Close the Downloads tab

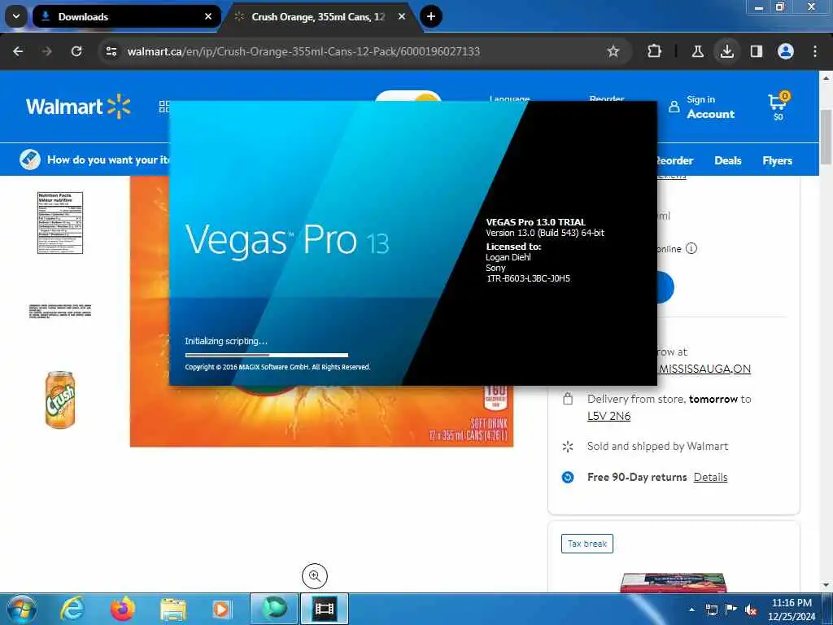pyautogui.click(x=208, y=16)
